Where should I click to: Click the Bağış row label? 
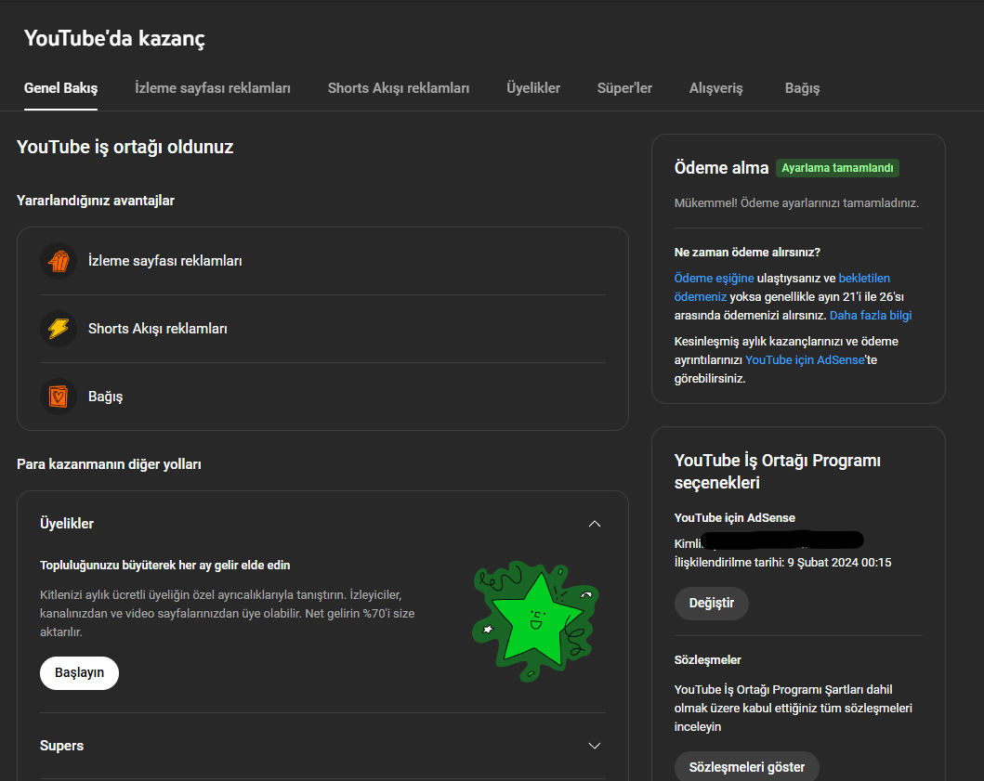click(x=105, y=397)
